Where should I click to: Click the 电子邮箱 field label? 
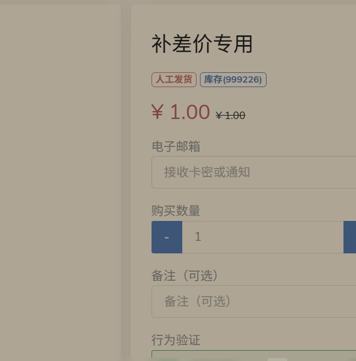(176, 146)
